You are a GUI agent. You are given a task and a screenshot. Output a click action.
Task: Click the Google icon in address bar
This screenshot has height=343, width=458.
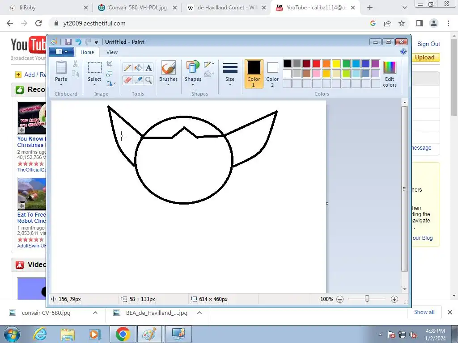pos(373,23)
